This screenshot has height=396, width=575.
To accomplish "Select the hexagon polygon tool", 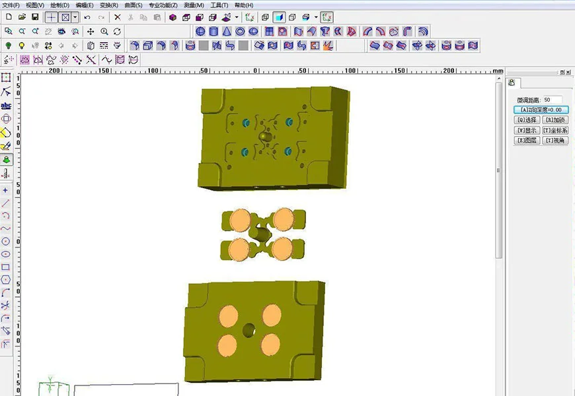I will [5, 279].
